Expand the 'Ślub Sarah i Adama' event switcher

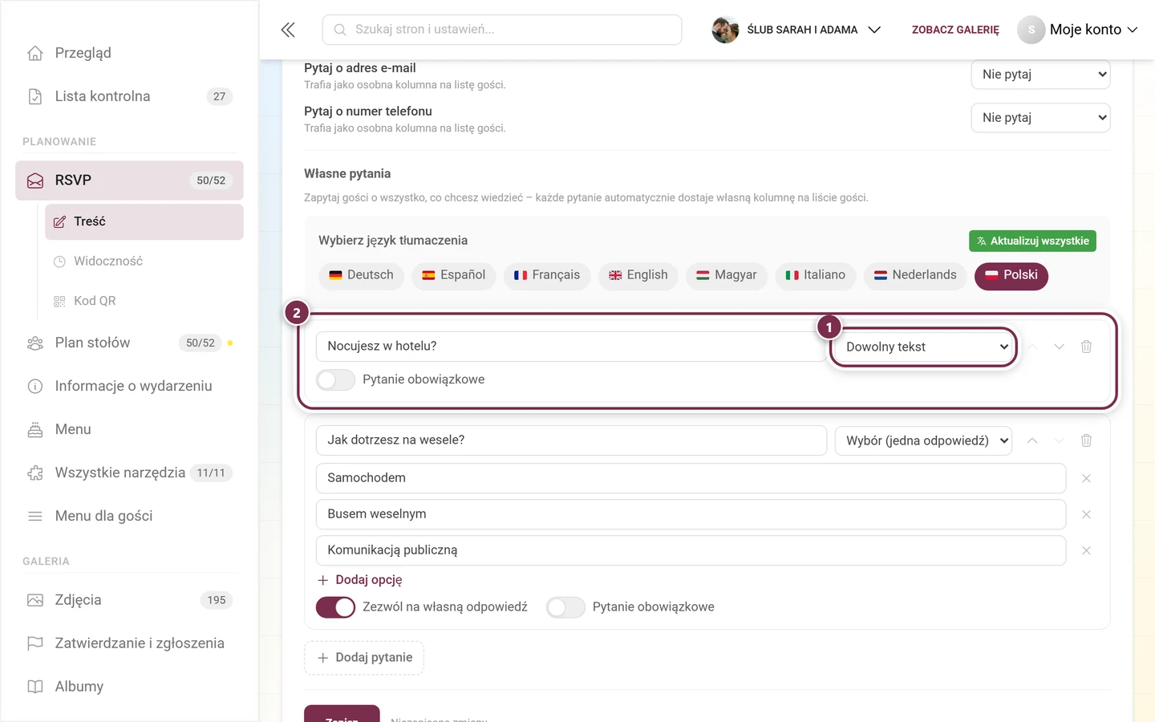pyautogui.click(x=796, y=30)
